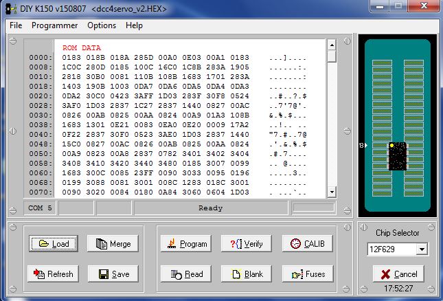Viewport: 443px width, 301px height.
Task: Open the Options menu
Action: (102, 25)
